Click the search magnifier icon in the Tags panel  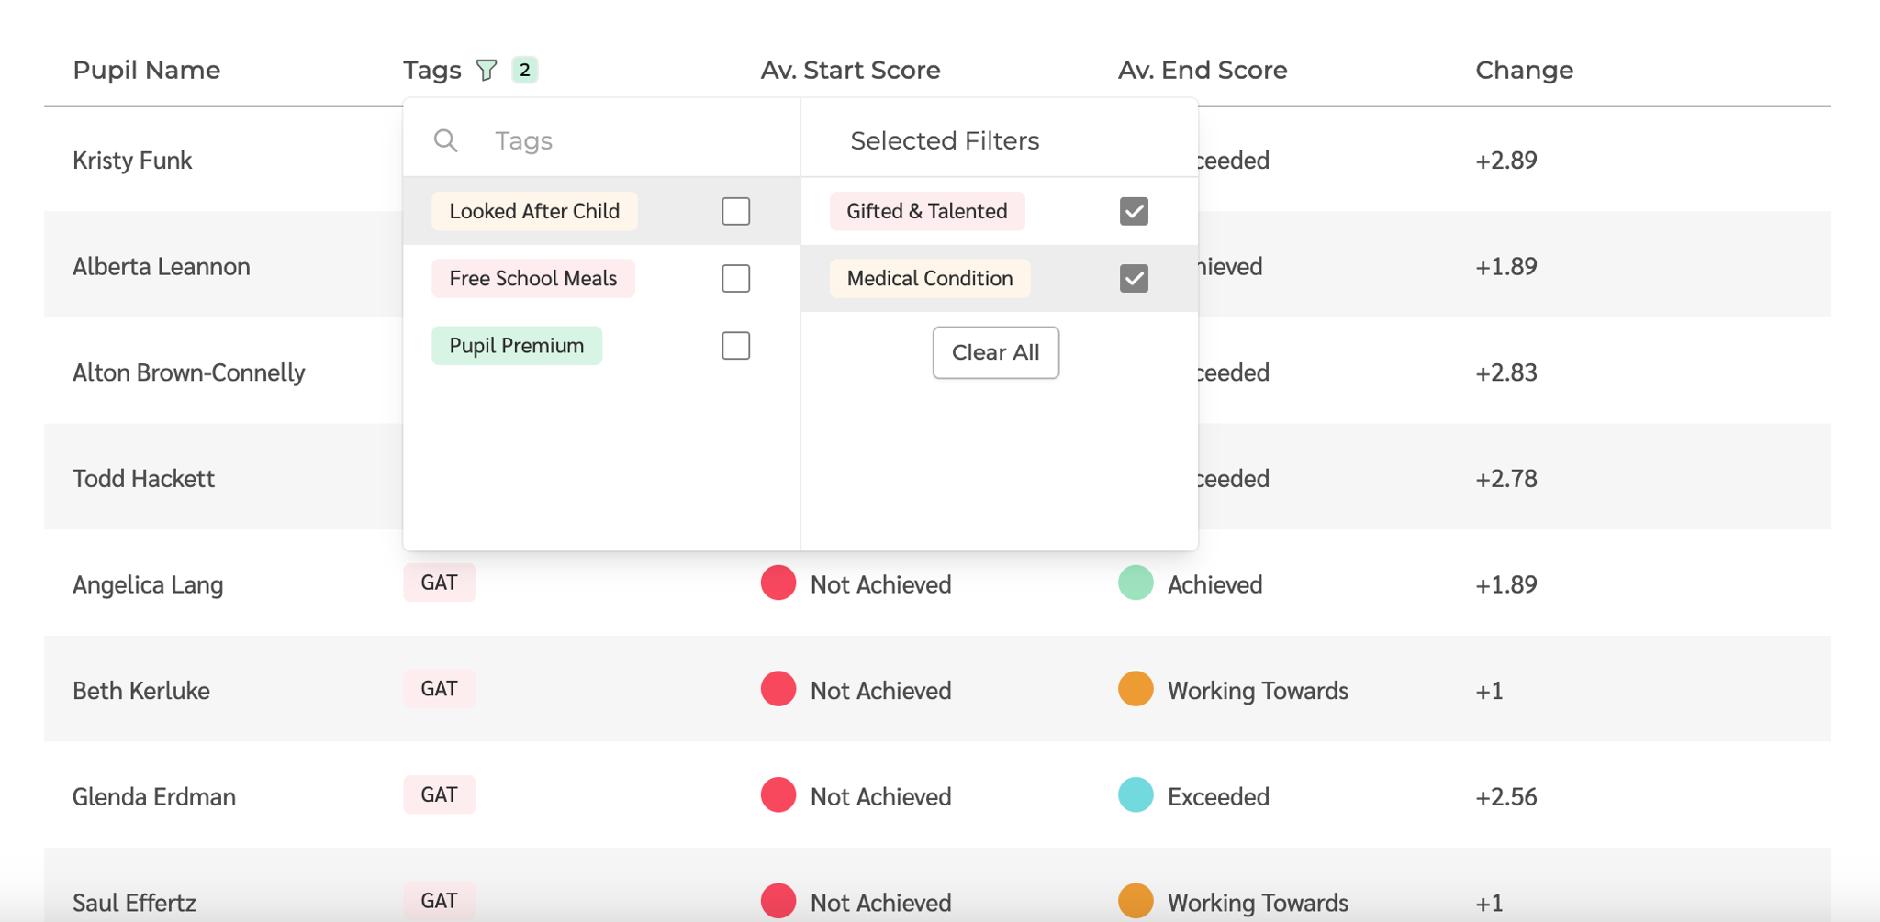[x=446, y=139]
